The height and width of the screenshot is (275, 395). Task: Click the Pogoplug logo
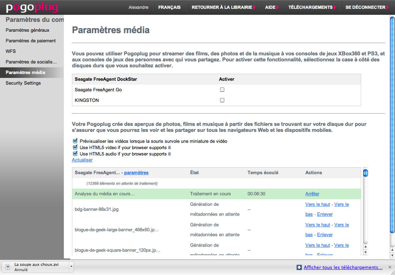tap(32, 8)
